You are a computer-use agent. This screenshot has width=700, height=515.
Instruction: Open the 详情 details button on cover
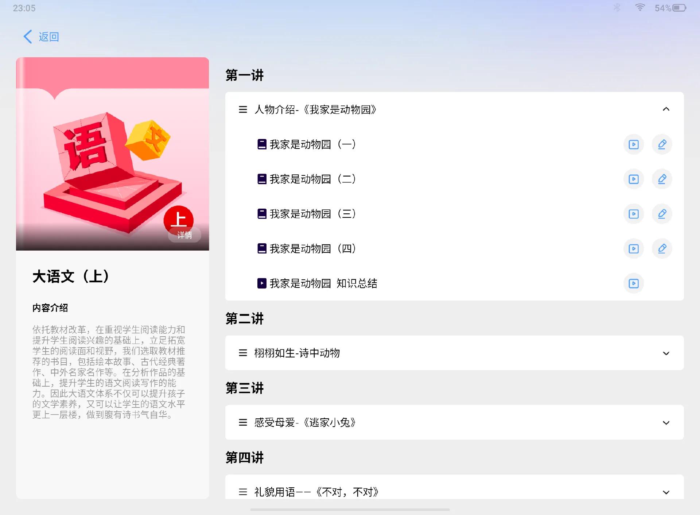184,235
